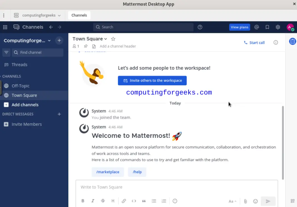Toggle italic formatting in the composer
The width and height of the screenshot is (297, 207).
pos(93,201)
